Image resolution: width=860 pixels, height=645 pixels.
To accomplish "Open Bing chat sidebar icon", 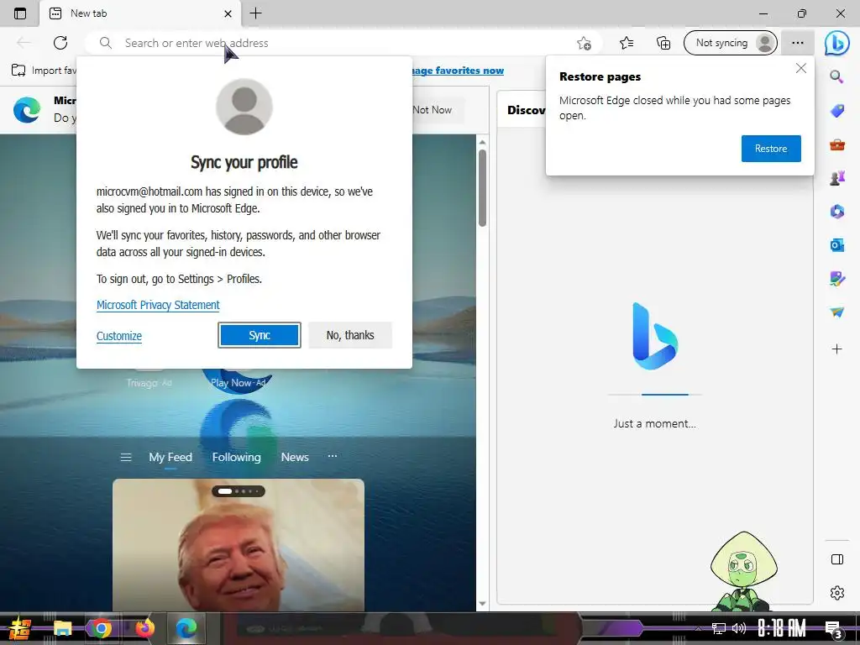I will click(x=837, y=43).
